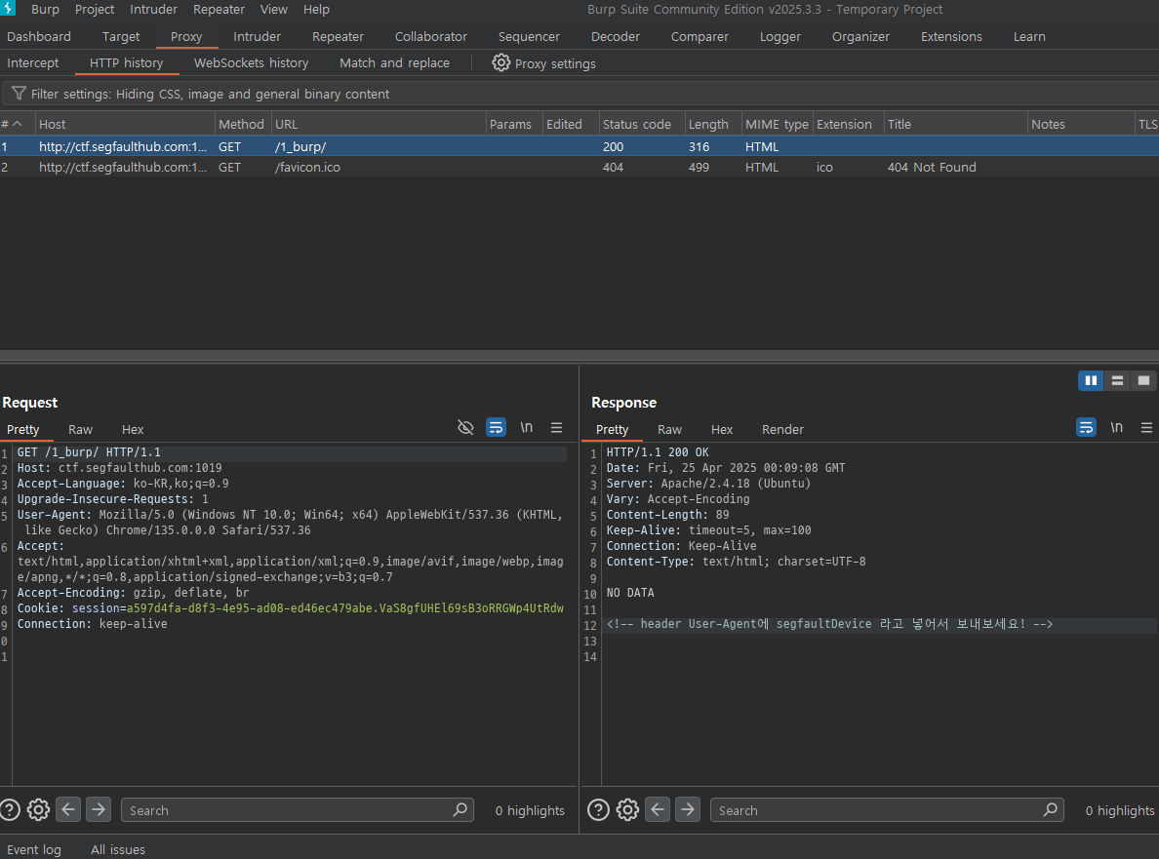This screenshot has width=1159, height=859.
Task: Click the filter funnel icon
Action: point(19,93)
